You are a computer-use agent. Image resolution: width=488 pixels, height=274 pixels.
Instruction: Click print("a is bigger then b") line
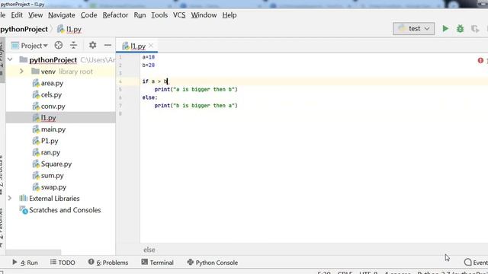pos(196,90)
